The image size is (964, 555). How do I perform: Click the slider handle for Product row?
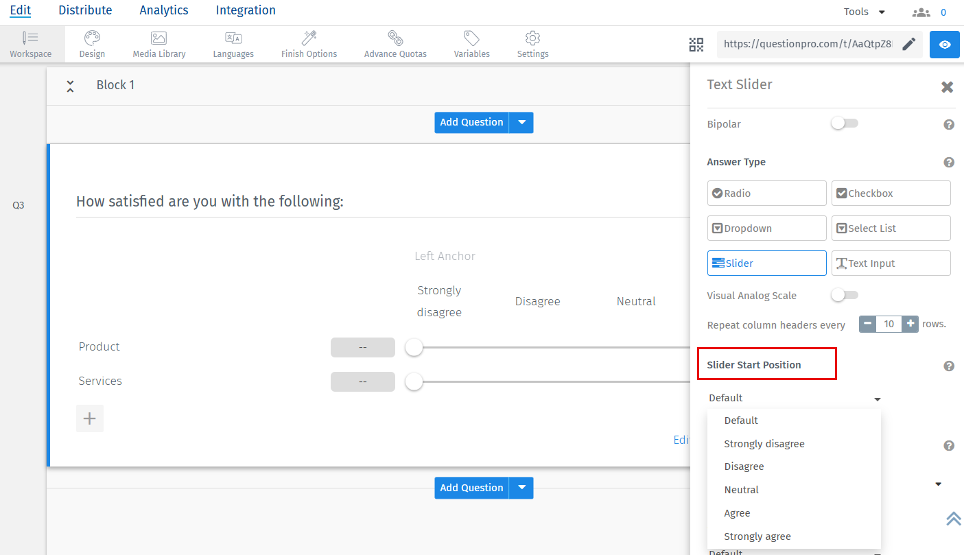pos(414,348)
